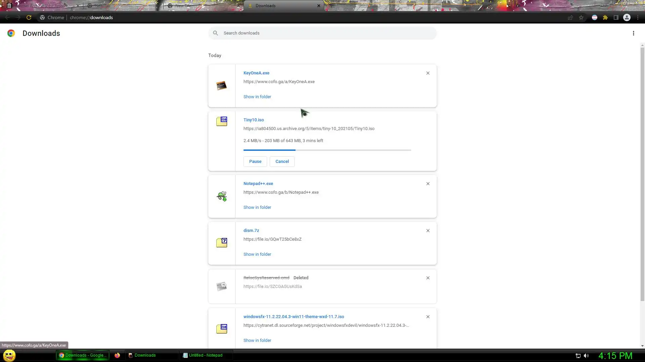Pause the Tiny10.iso download

[x=255, y=162]
